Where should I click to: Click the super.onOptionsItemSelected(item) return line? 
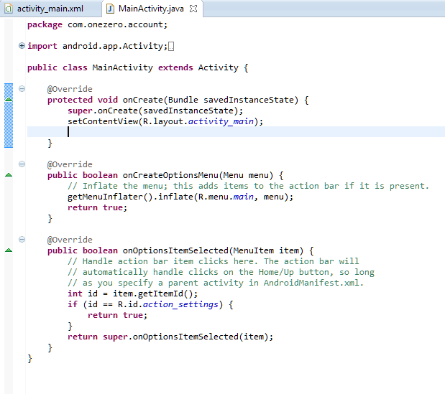170,337
